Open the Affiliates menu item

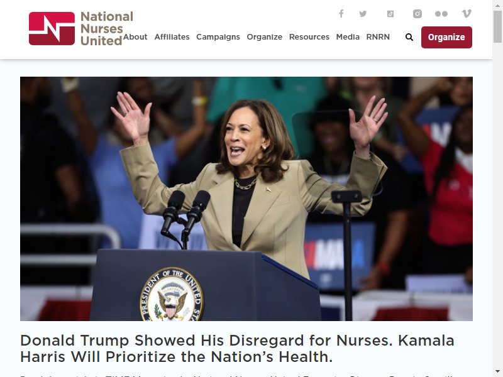172,37
